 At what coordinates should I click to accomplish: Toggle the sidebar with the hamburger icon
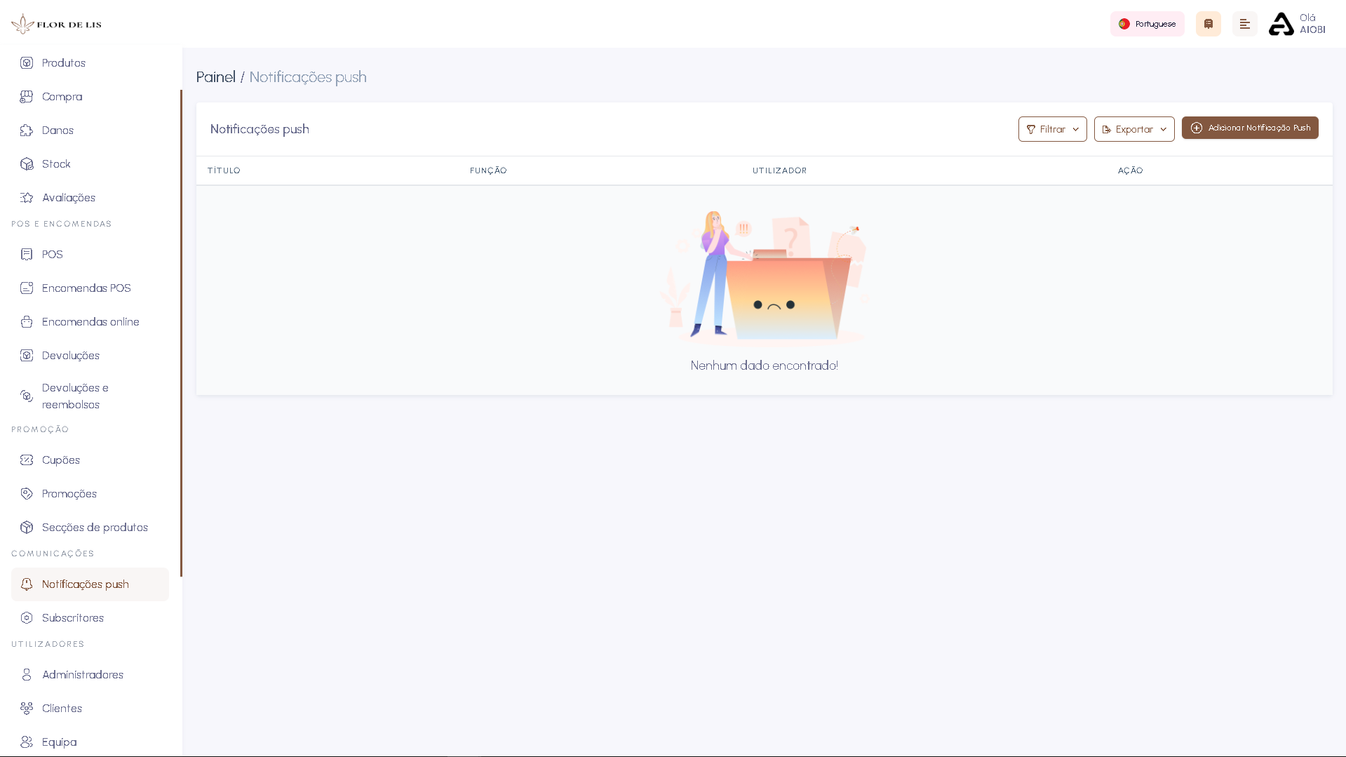(x=1245, y=24)
